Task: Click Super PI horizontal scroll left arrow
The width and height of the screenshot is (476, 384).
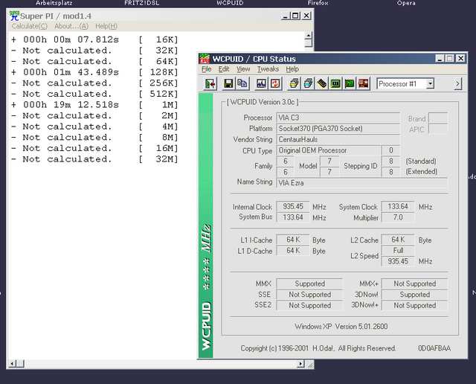Action: 13,363
